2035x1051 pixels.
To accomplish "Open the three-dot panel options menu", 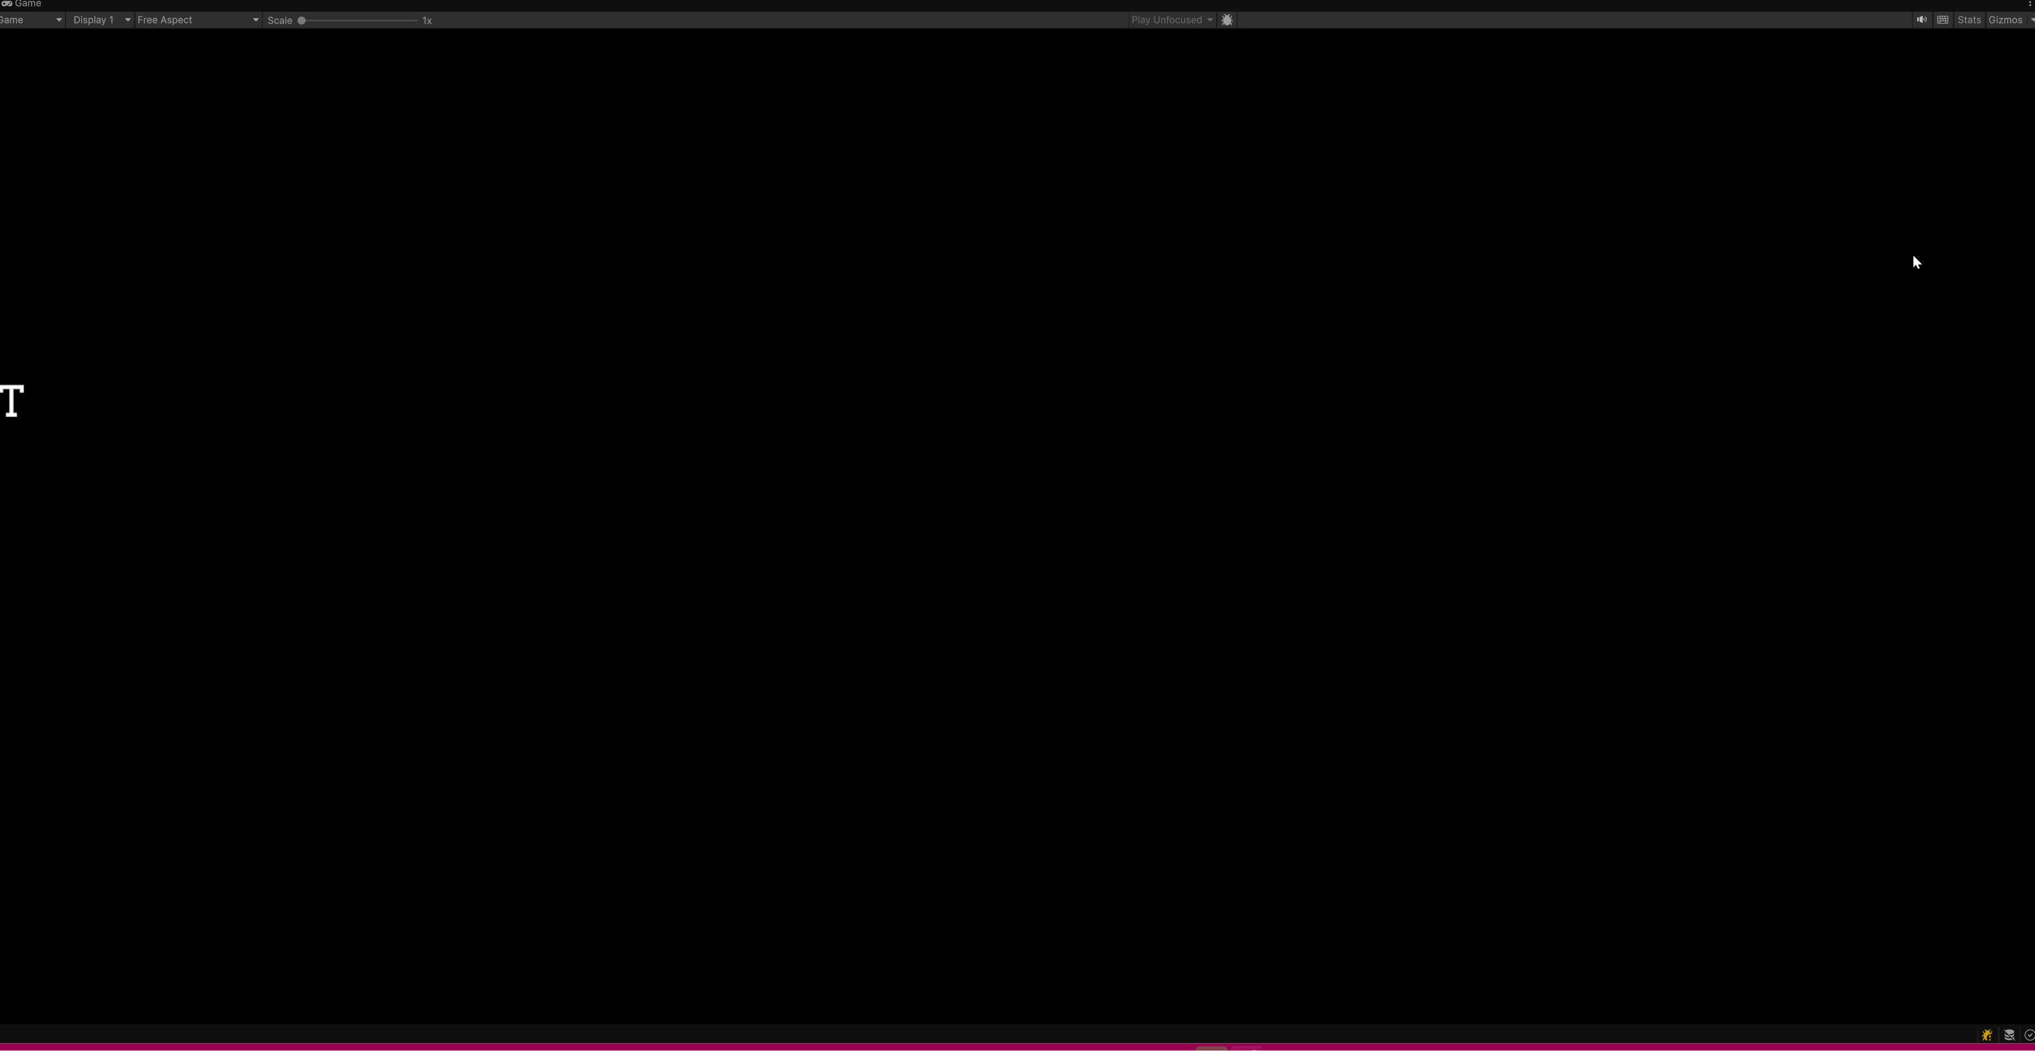I will coord(2030,4).
